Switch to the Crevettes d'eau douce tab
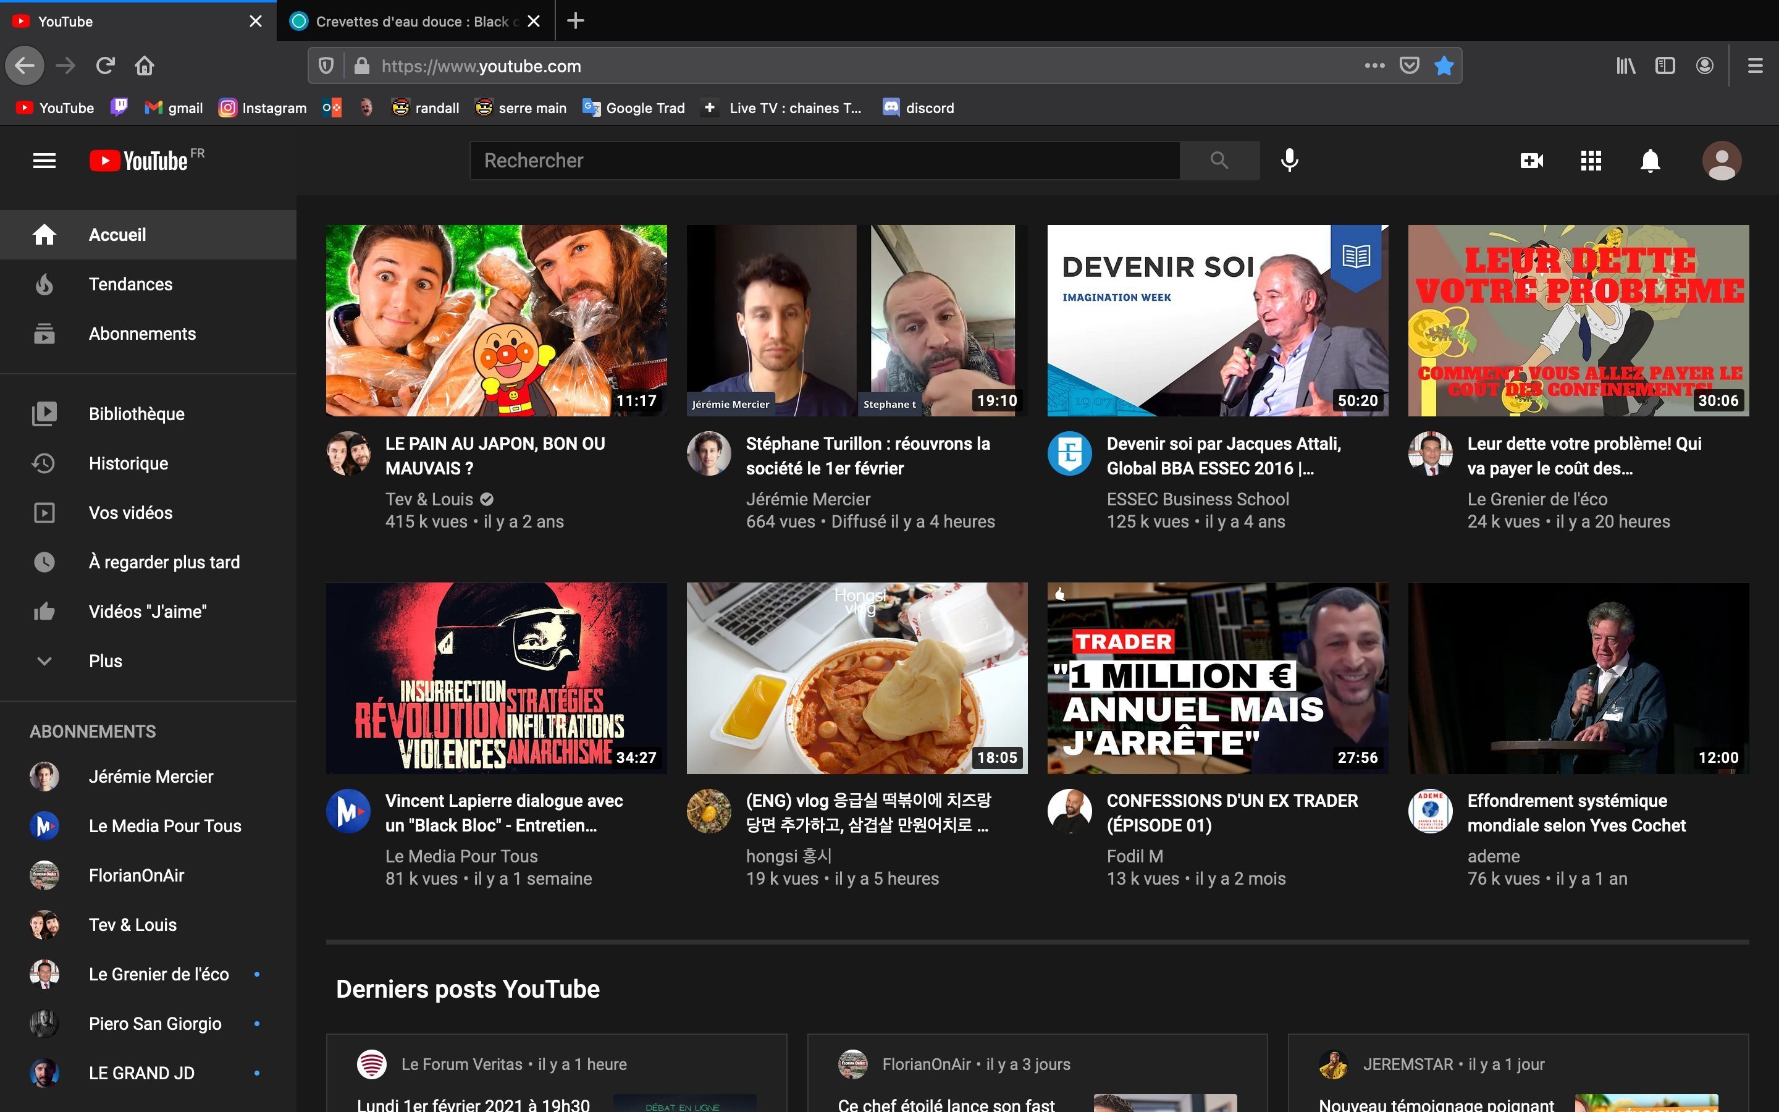This screenshot has height=1112, width=1779. (x=411, y=22)
